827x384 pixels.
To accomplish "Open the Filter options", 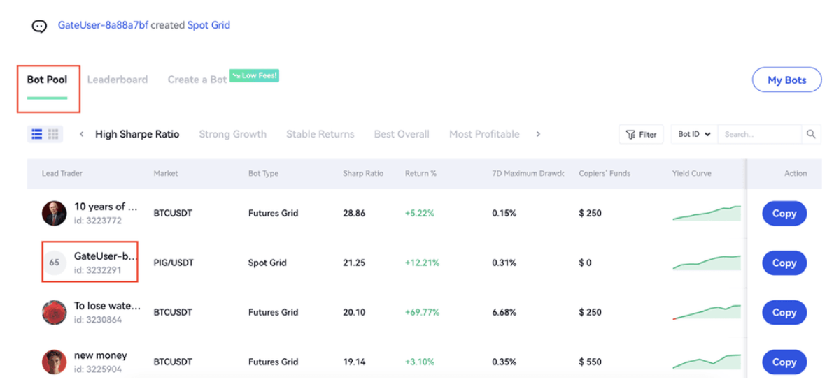I will pyautogui.click(x=641, y=134).
